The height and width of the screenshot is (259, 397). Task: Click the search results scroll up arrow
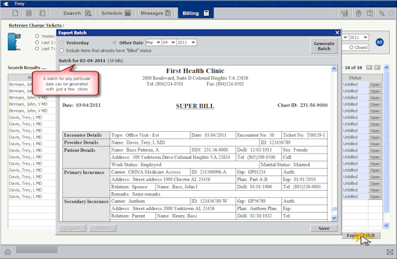click(x=386, y=68)
